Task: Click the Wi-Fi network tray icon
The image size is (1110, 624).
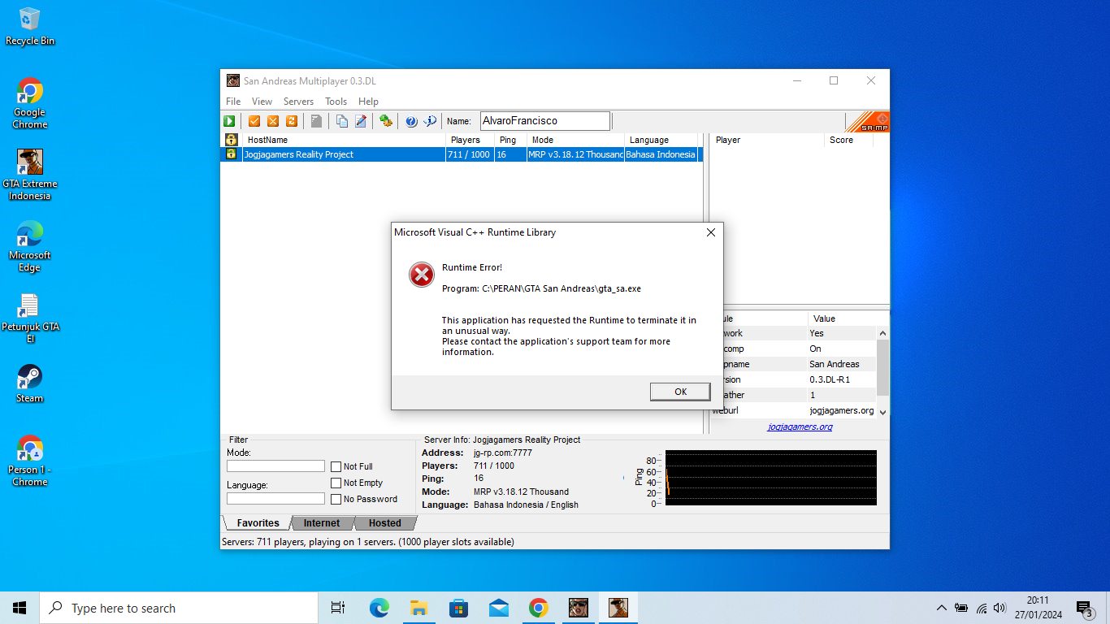Action: coord(982,608)
